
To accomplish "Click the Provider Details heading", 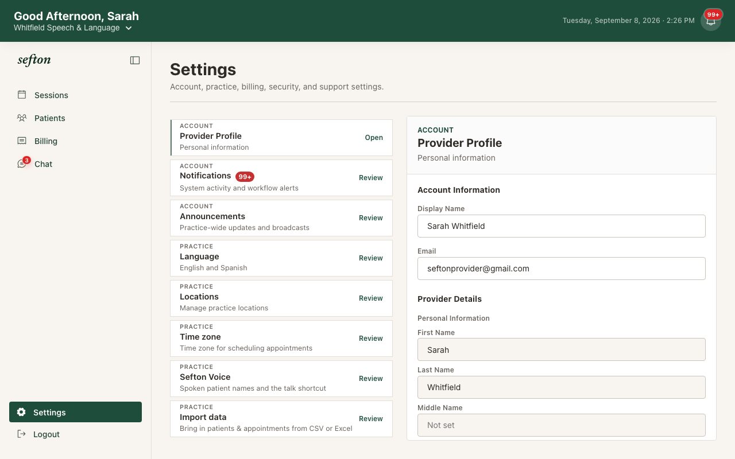I will (450, 299).
